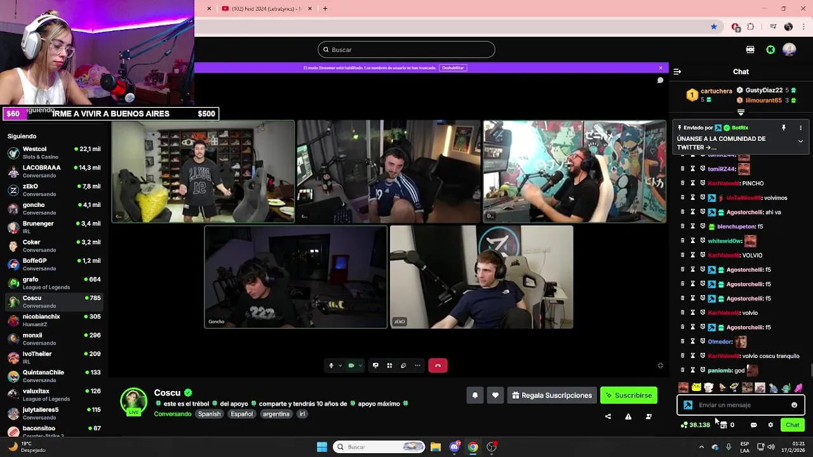Open goncho channel in sidebar
This screenshot has height=457, width=813.
coord(55,209)
